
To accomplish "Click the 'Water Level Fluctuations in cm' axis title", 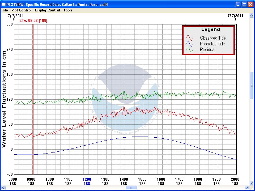I will click(x=4, y=99).
